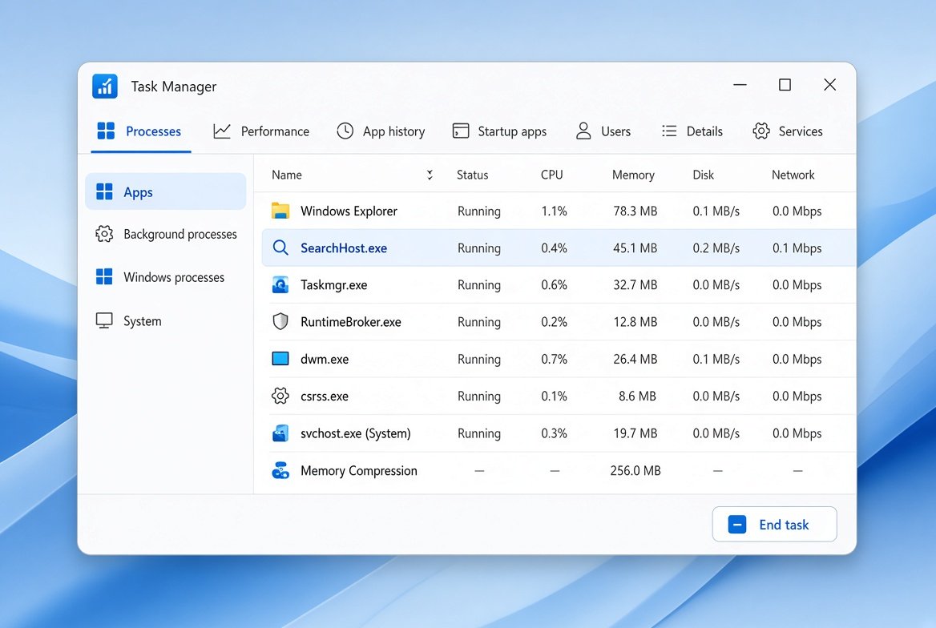Click the 0.7% CPU value for dwm.exe

(554, 360)
